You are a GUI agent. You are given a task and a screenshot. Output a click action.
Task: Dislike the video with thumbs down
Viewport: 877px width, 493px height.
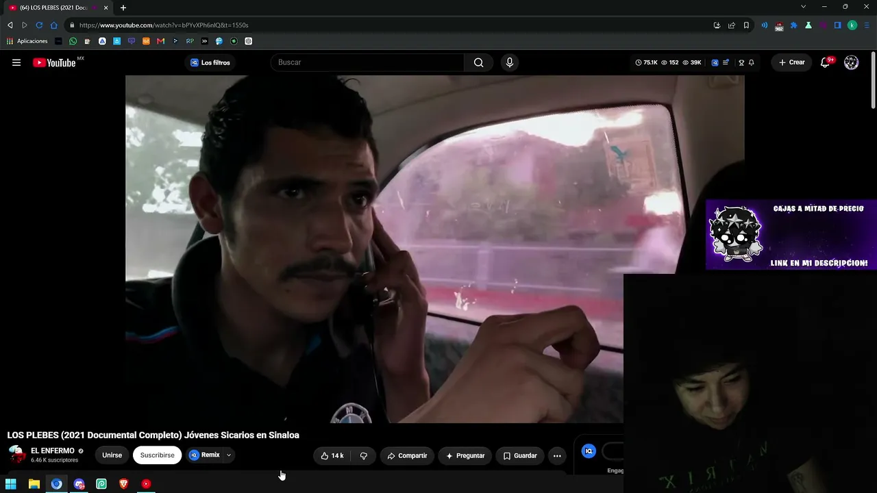(x=363, y=455)
